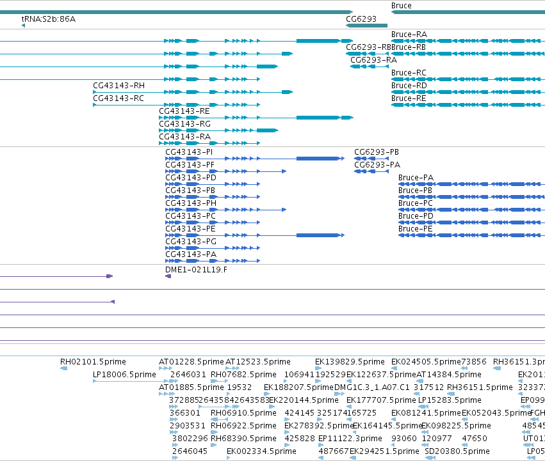Select the Bruce-PB protein label
Image resolution: width=545 pixels, height=461 pixels.
416,191
